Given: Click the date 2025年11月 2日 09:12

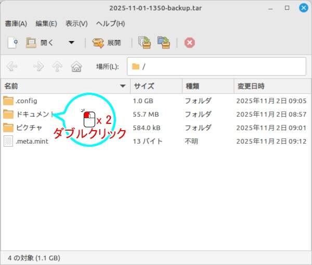Looking at the screenshot, I should click(271, 141).
